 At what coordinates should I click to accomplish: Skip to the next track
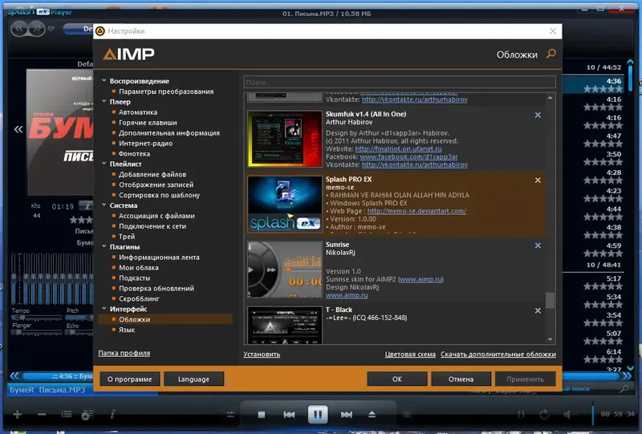coord(347,415)
